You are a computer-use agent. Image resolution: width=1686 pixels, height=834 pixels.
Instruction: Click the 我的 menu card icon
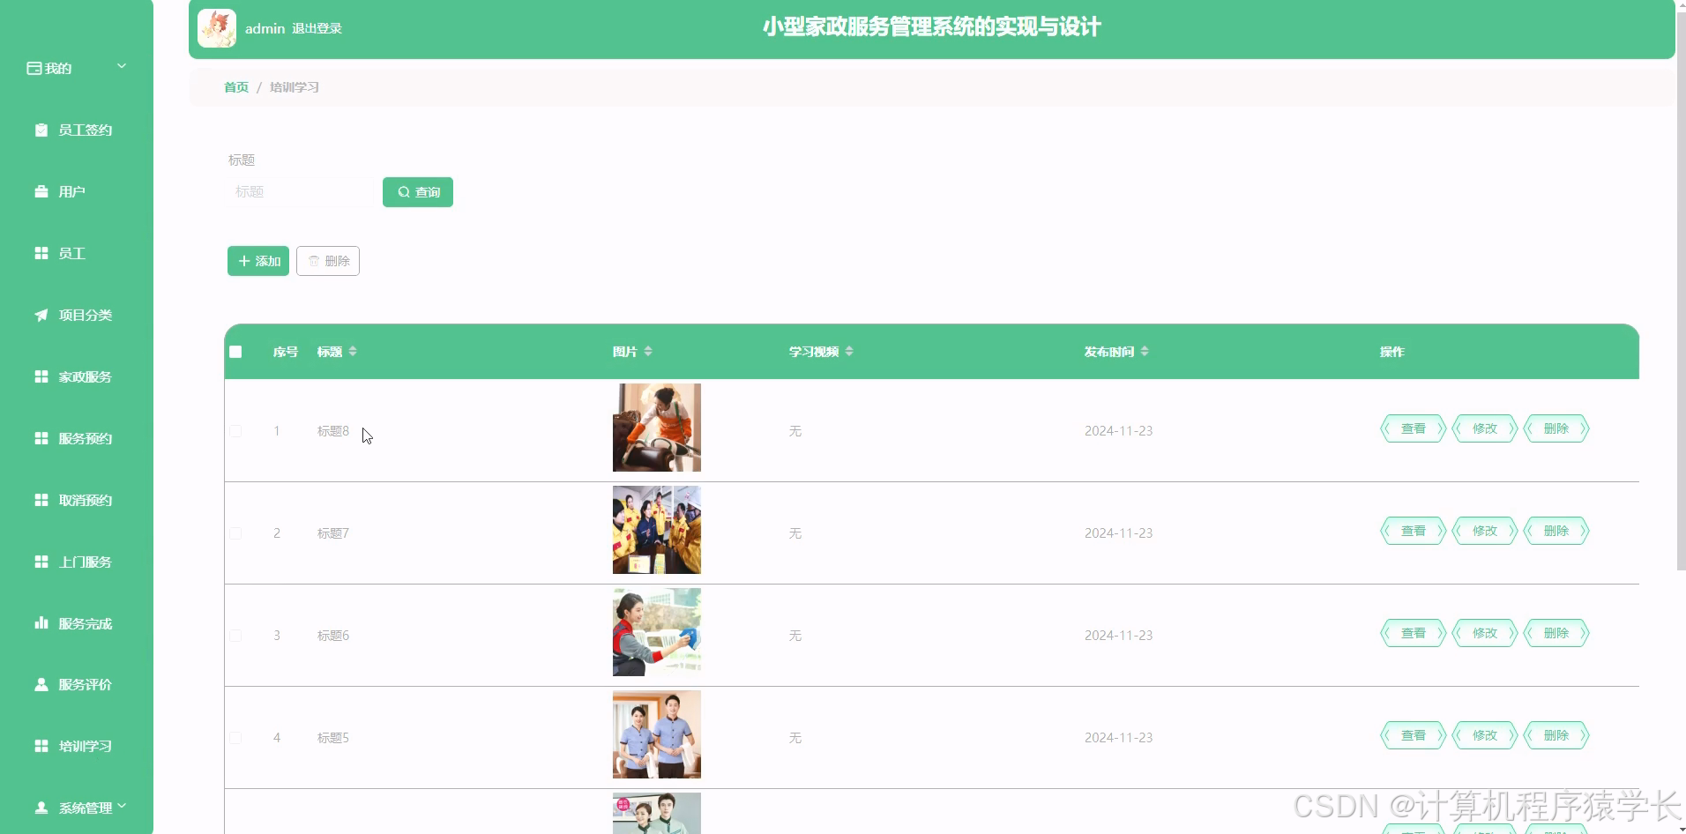[34, 68]
